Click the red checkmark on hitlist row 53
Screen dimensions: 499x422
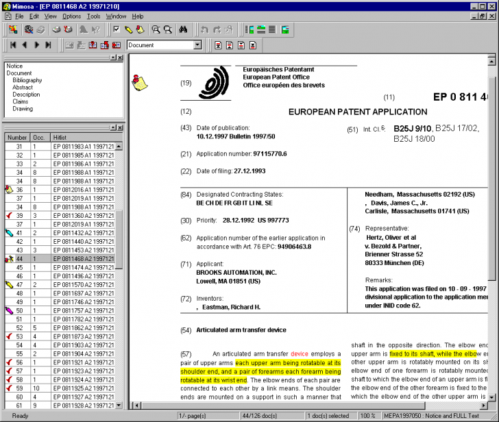coord(9,336)
